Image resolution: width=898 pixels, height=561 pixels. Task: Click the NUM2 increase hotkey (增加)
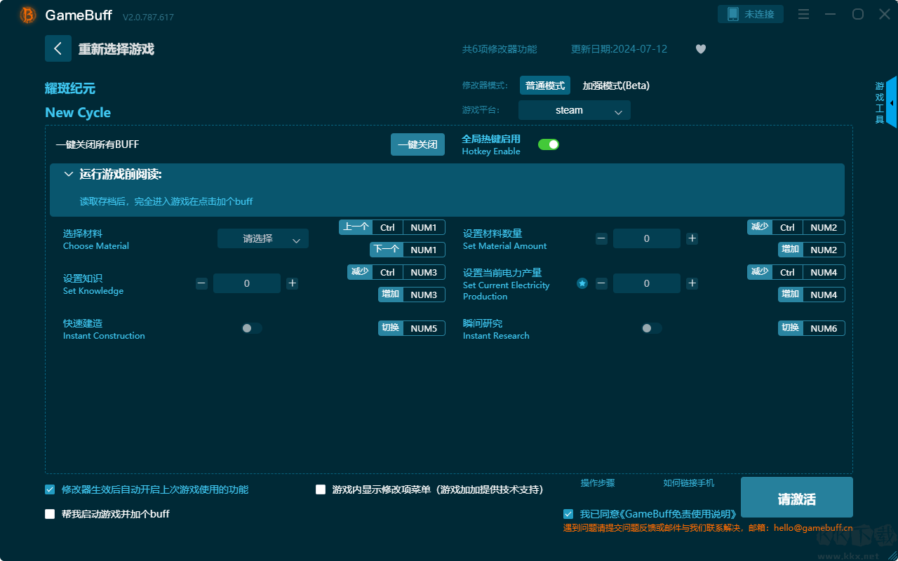[x=812, y=250]
